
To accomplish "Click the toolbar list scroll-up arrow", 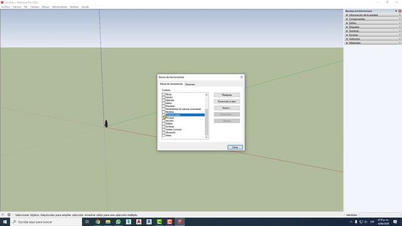I will pos(207,95).
